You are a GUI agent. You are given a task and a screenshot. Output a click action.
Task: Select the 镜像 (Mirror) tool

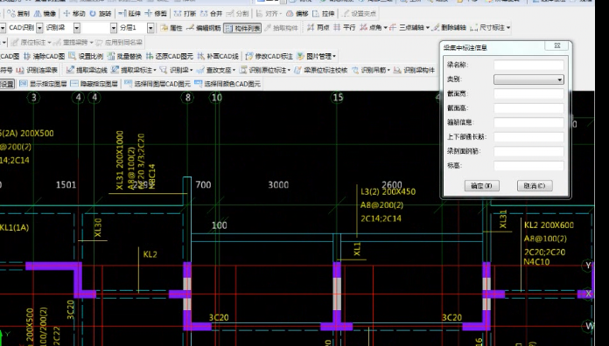(45, 14)
